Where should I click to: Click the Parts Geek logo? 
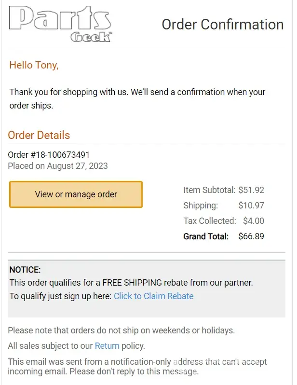point(60,24)
